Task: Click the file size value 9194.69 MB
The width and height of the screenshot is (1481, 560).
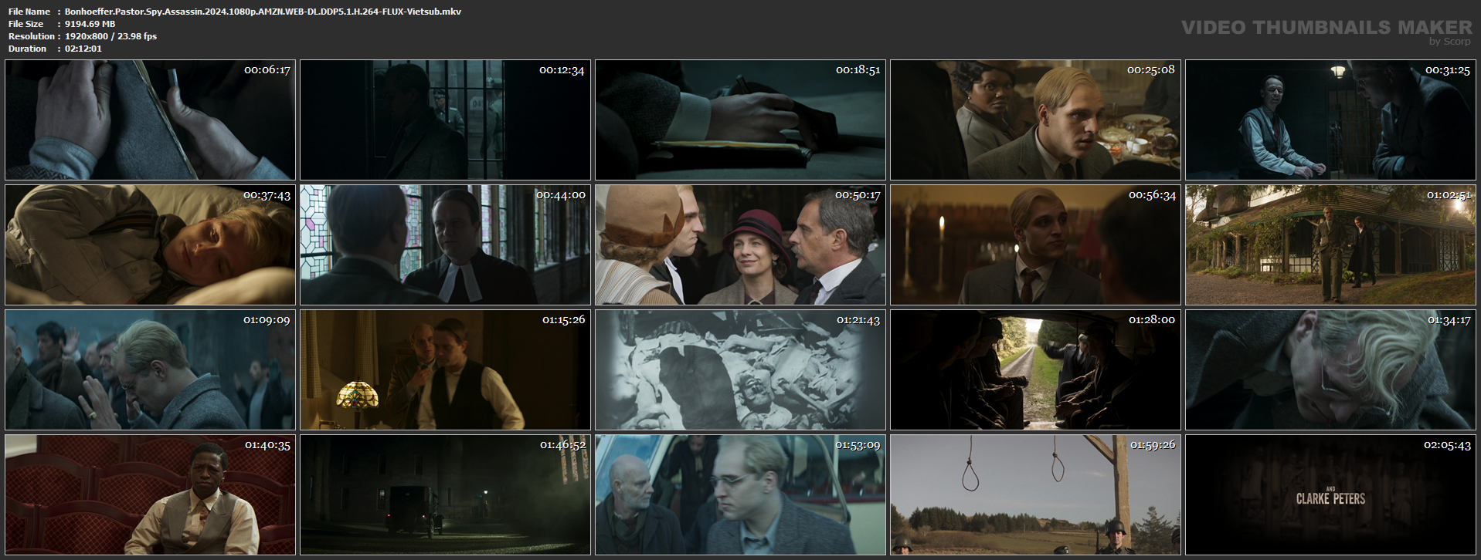Action: click(x=90, y=24)
